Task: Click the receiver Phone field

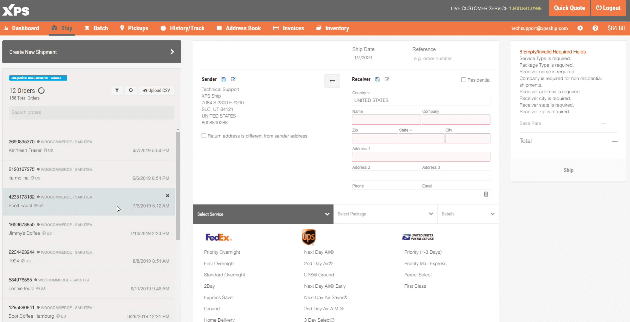Action: pyautogui.click(x=386, y=194)
